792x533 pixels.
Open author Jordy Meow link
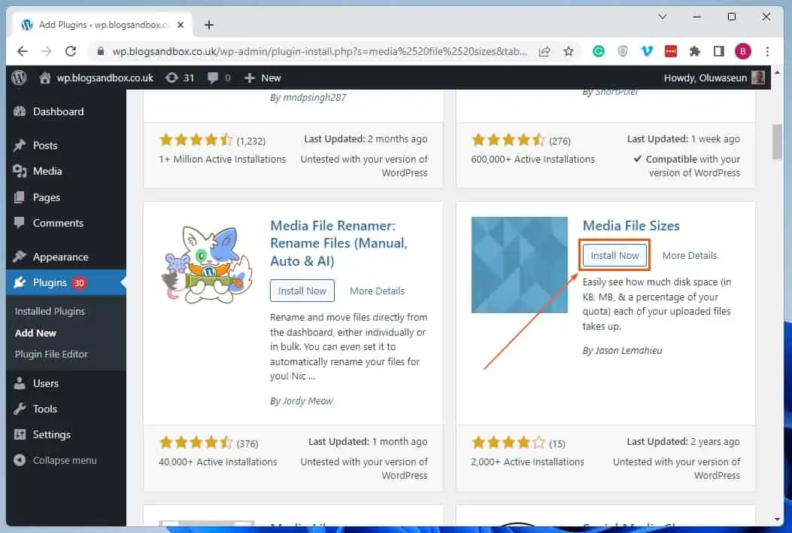click(308, 401)
